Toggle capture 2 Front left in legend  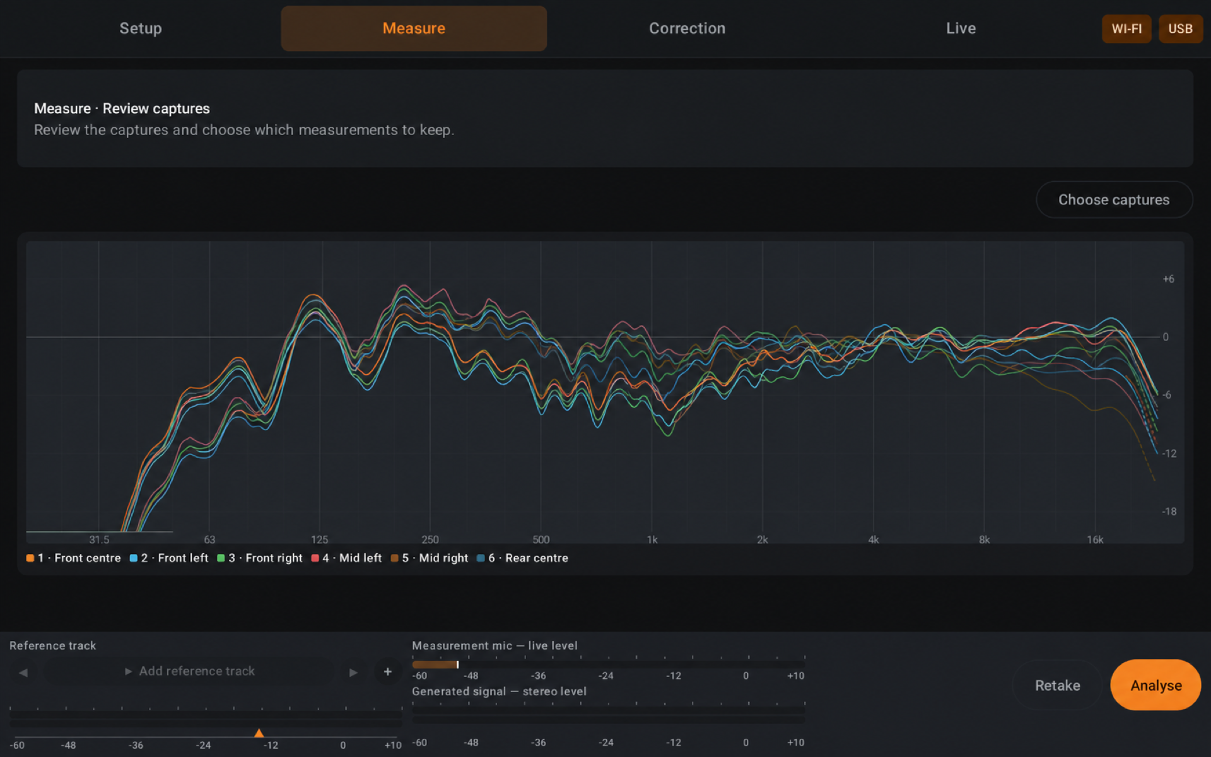(168, 558)
